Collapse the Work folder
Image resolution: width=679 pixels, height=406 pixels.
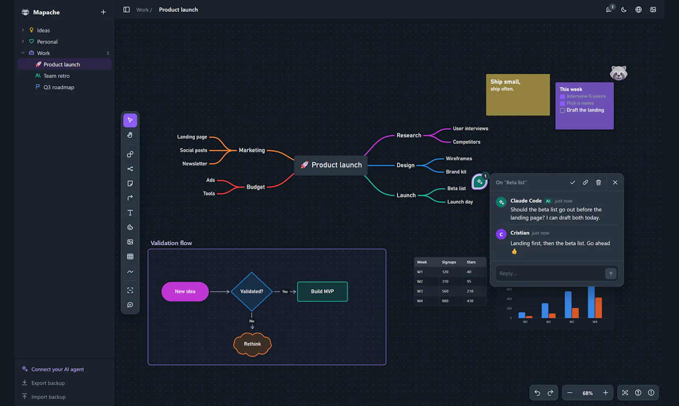click(x=23, y=53)
